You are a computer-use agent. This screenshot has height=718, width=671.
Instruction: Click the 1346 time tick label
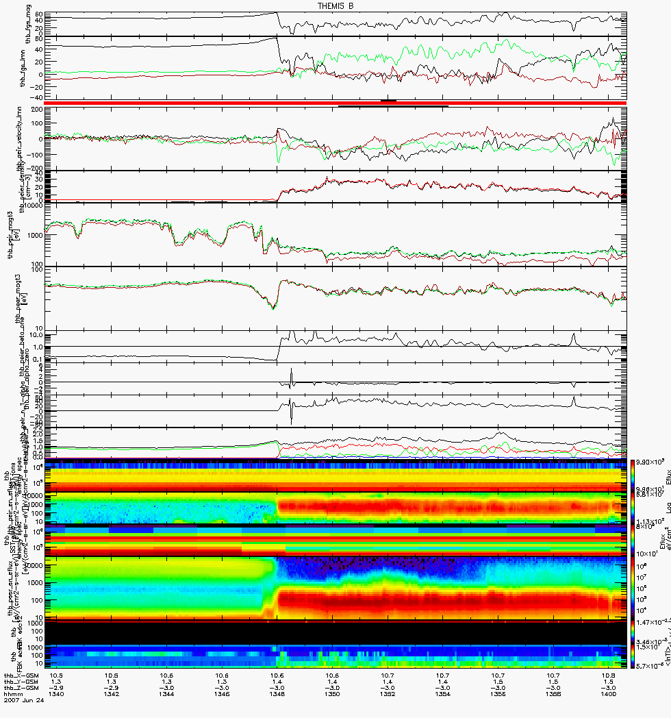222,694
